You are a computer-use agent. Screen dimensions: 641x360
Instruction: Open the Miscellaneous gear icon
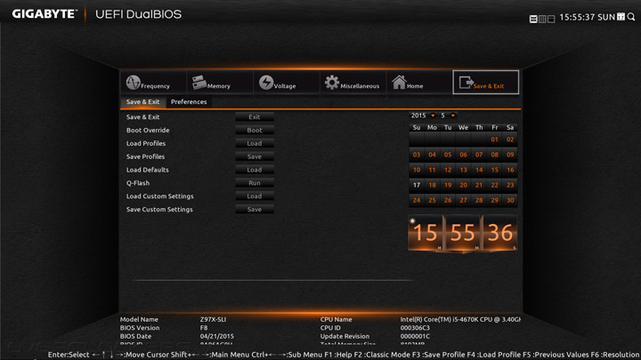pos(331,83)
